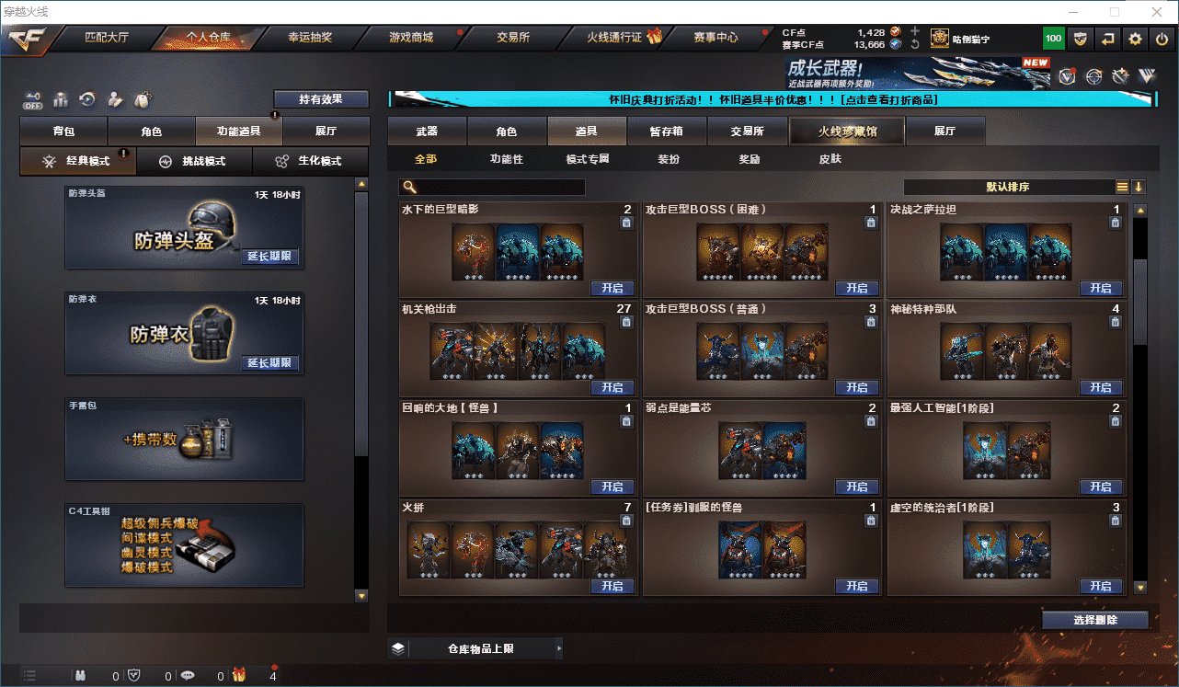Click the item list vertical scrollbar
The width and height of the screenshot is (1179, 687).
[x=1140, y=398]
